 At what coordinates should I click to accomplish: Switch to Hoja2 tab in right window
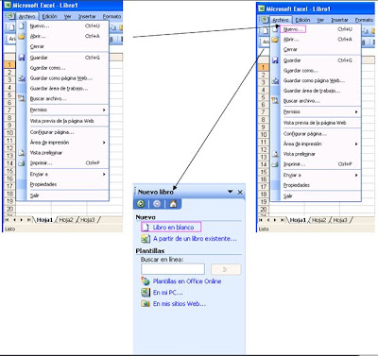pos(319,220)
